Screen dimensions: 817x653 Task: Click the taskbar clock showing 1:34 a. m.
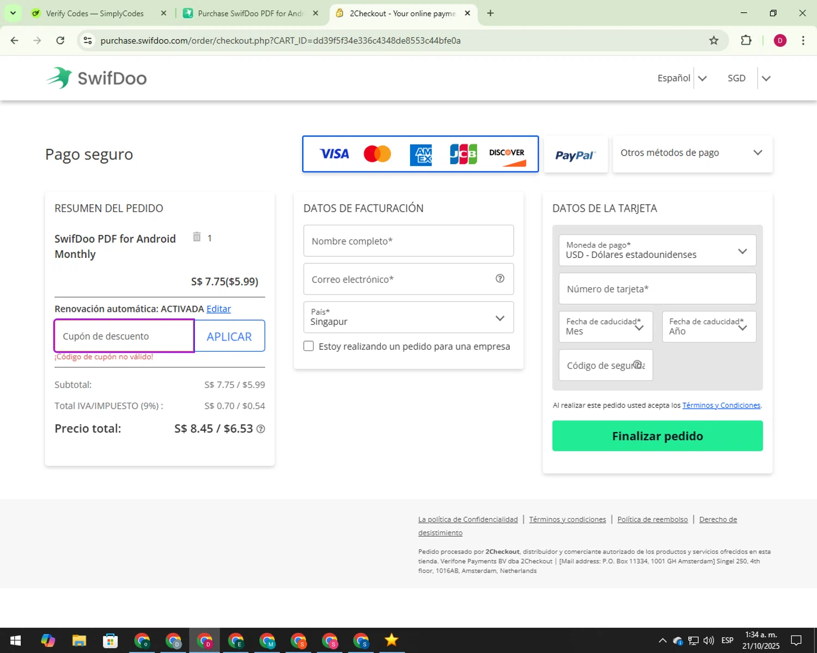click(761, 640)
